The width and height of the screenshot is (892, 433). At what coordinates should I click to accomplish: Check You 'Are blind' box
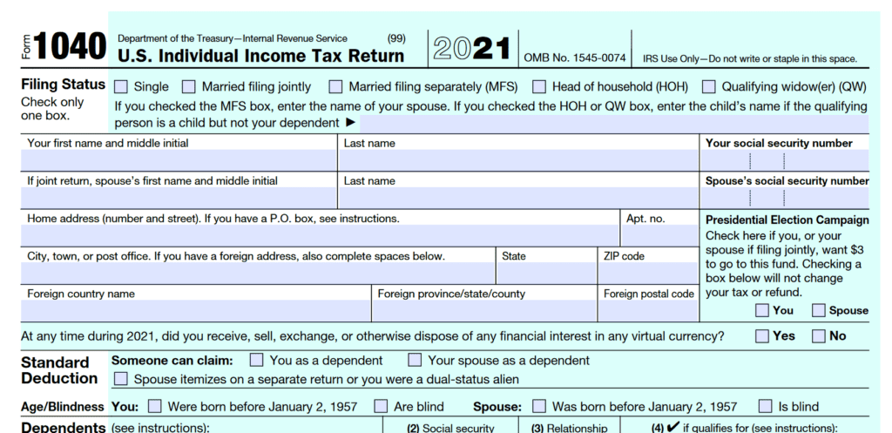[381, 406]
